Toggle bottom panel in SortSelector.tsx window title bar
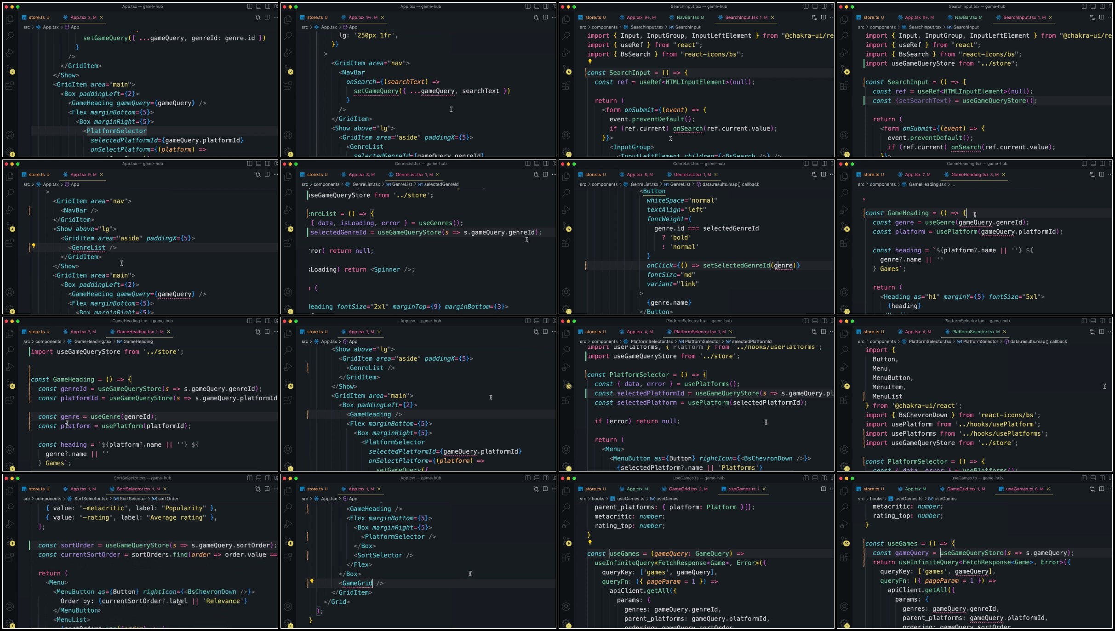 (x=258, y=478)
